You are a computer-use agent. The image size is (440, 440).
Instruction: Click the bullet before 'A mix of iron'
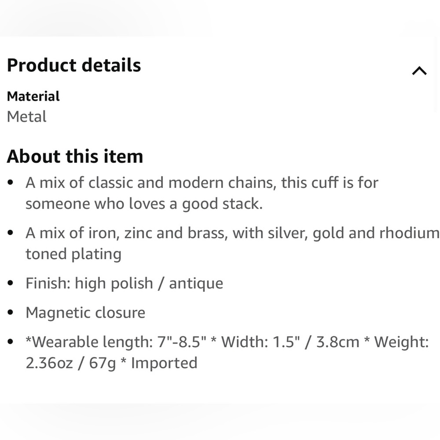point(11,233)
